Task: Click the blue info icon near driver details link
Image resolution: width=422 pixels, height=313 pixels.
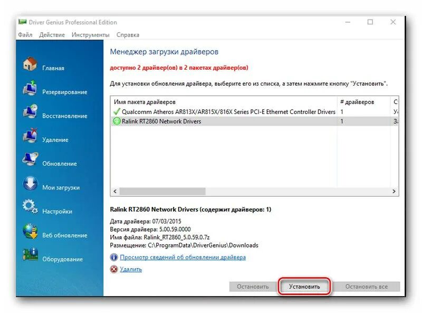Action: tap(114, 257)
